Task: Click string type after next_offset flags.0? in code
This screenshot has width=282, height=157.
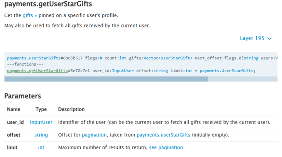Action: tap(251, 58)
